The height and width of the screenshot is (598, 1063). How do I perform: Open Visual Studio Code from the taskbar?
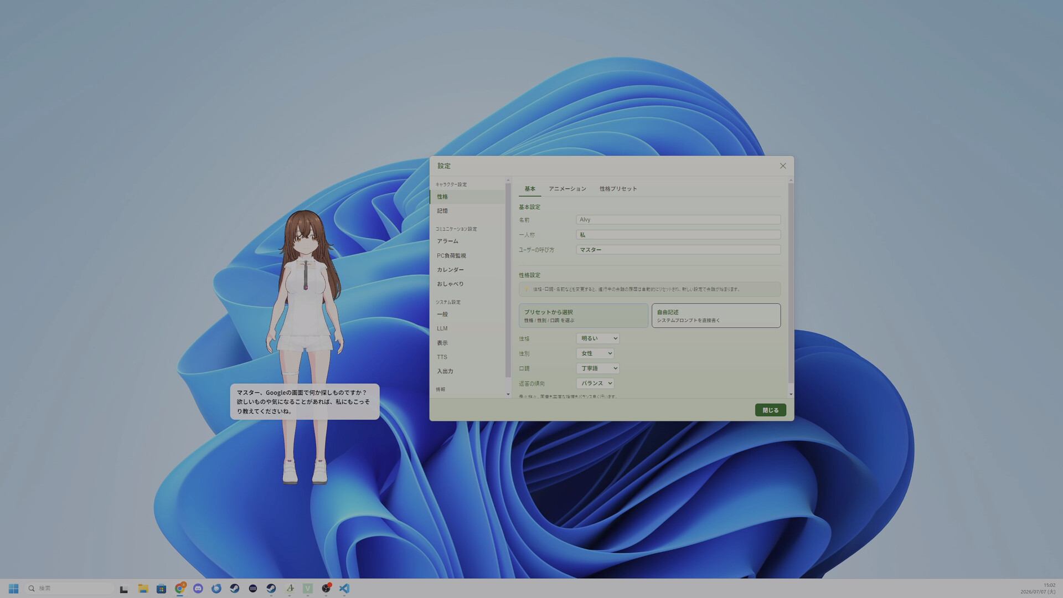344,589
